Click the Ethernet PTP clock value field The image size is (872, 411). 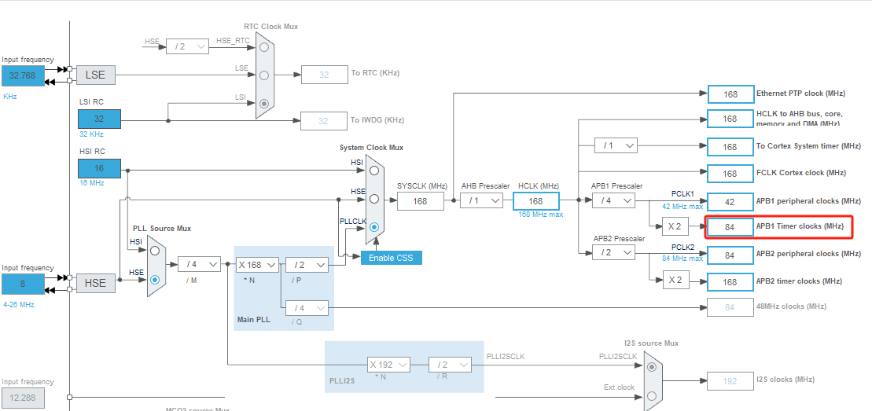click(730, 94)
